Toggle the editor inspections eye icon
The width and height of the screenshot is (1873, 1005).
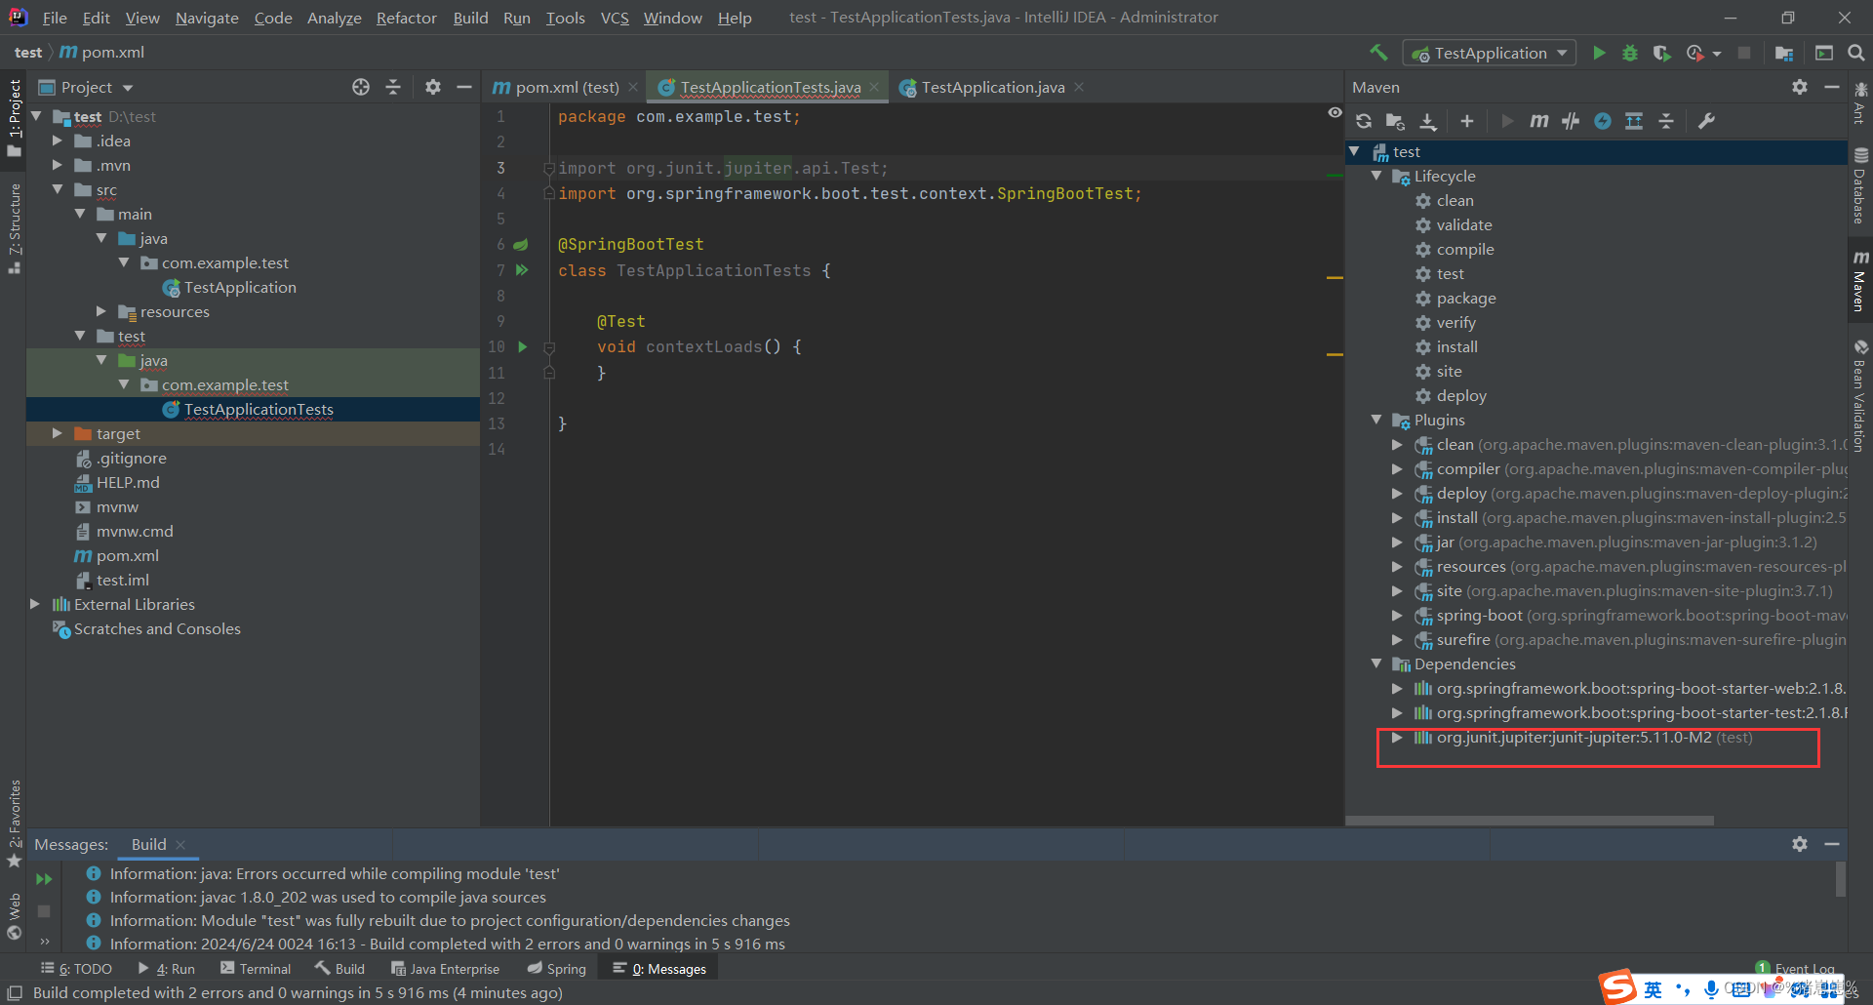1335,113
